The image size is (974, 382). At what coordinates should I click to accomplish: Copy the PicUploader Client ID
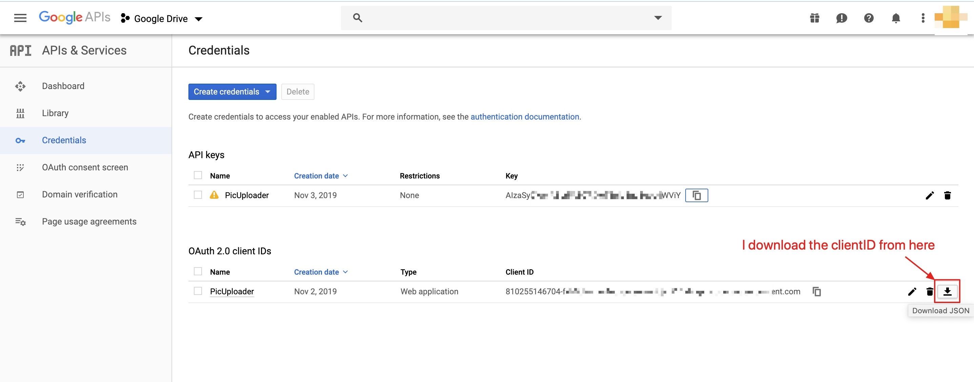[x=817, y=291]
